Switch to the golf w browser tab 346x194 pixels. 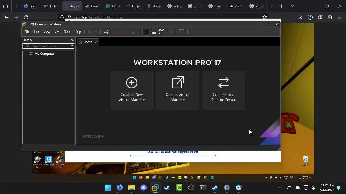coord(175,6)
